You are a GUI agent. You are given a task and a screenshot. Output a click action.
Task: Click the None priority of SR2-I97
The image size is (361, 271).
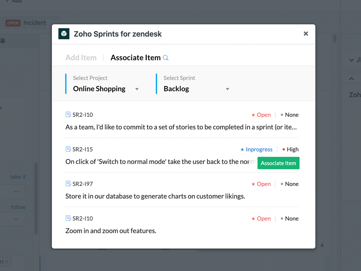290,184
